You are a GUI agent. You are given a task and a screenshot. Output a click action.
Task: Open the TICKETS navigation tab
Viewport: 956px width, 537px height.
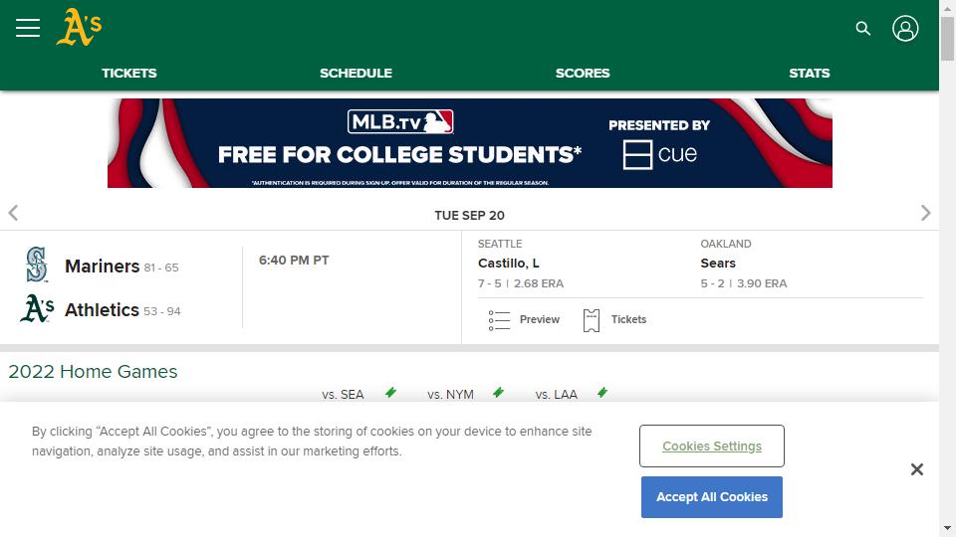129,73
